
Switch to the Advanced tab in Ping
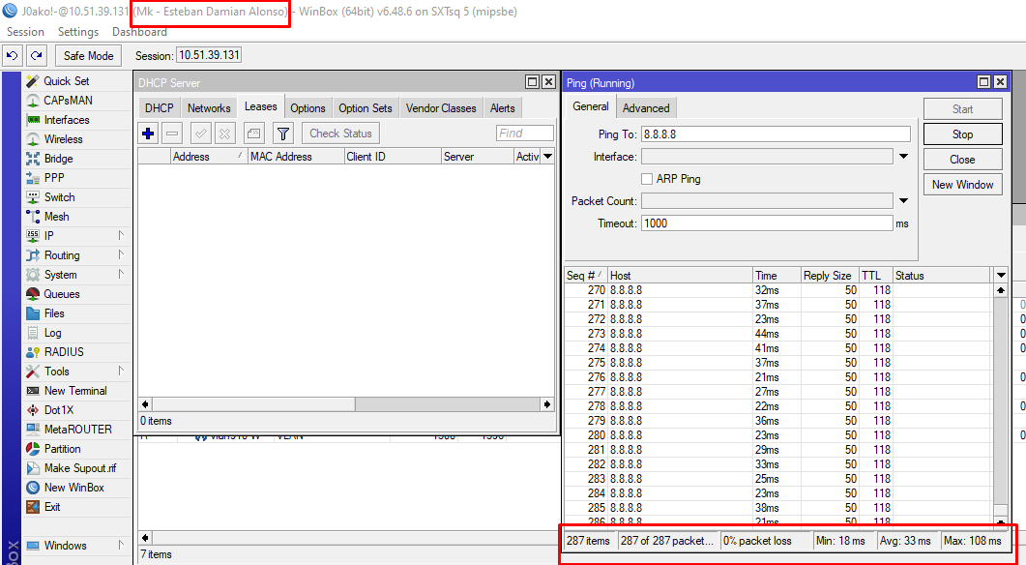pyautogui.click(x=645, y=108)
